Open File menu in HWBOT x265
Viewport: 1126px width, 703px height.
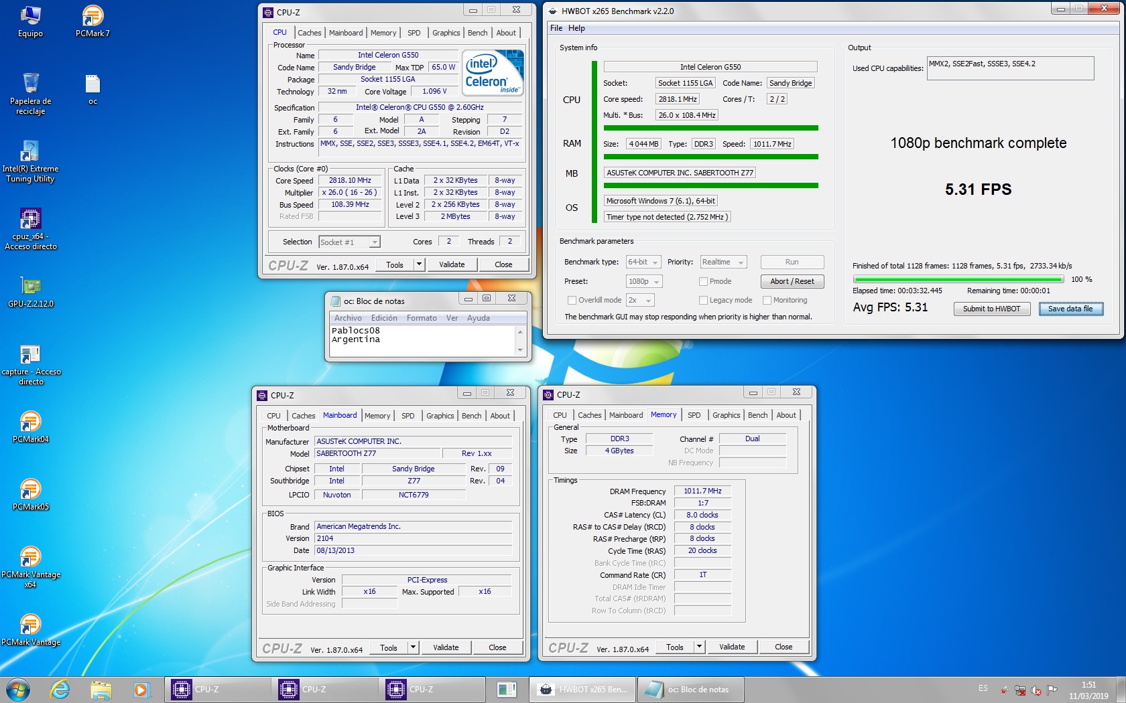point(556,28)
